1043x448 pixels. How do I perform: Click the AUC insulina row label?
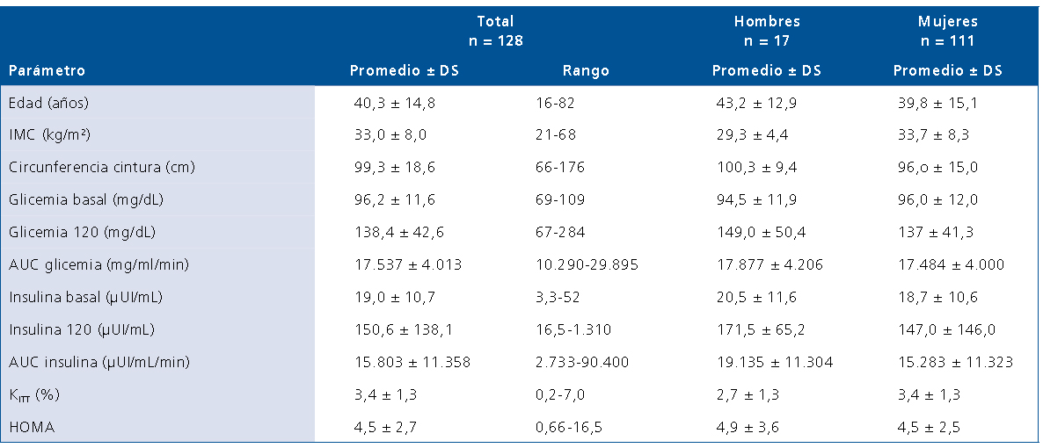[99, 362]
